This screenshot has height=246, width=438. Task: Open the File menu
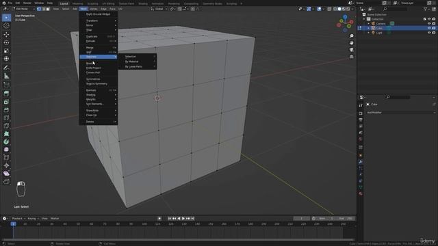(10, 3)
